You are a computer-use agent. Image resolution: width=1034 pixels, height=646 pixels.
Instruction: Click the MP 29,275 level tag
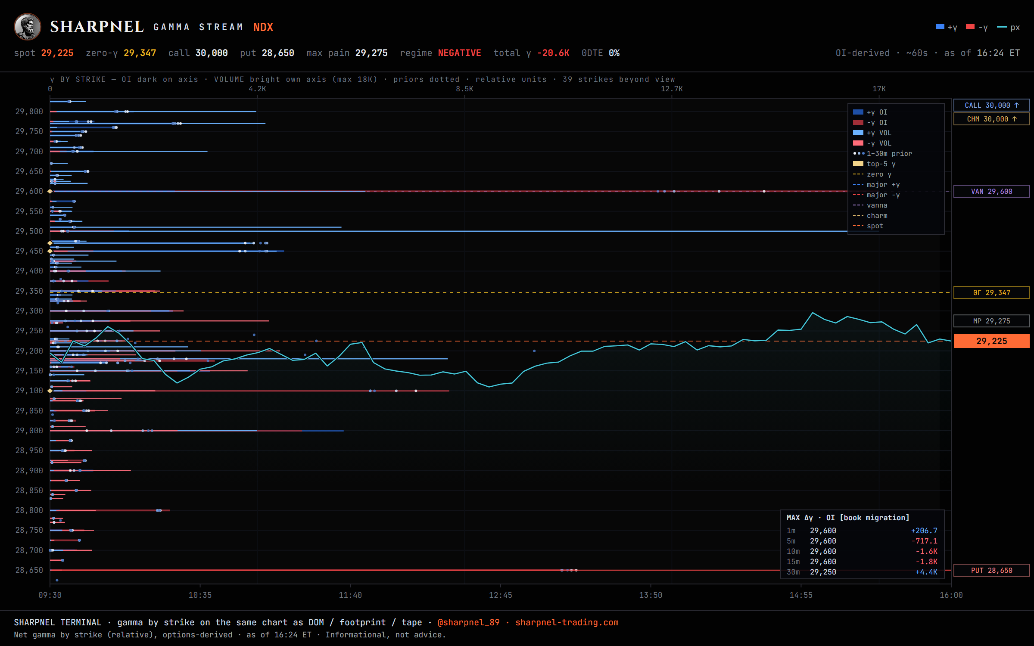[x=991, y=321]
